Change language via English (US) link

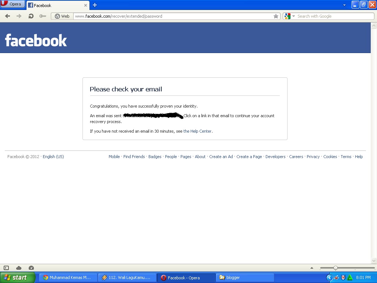point(53,157)
